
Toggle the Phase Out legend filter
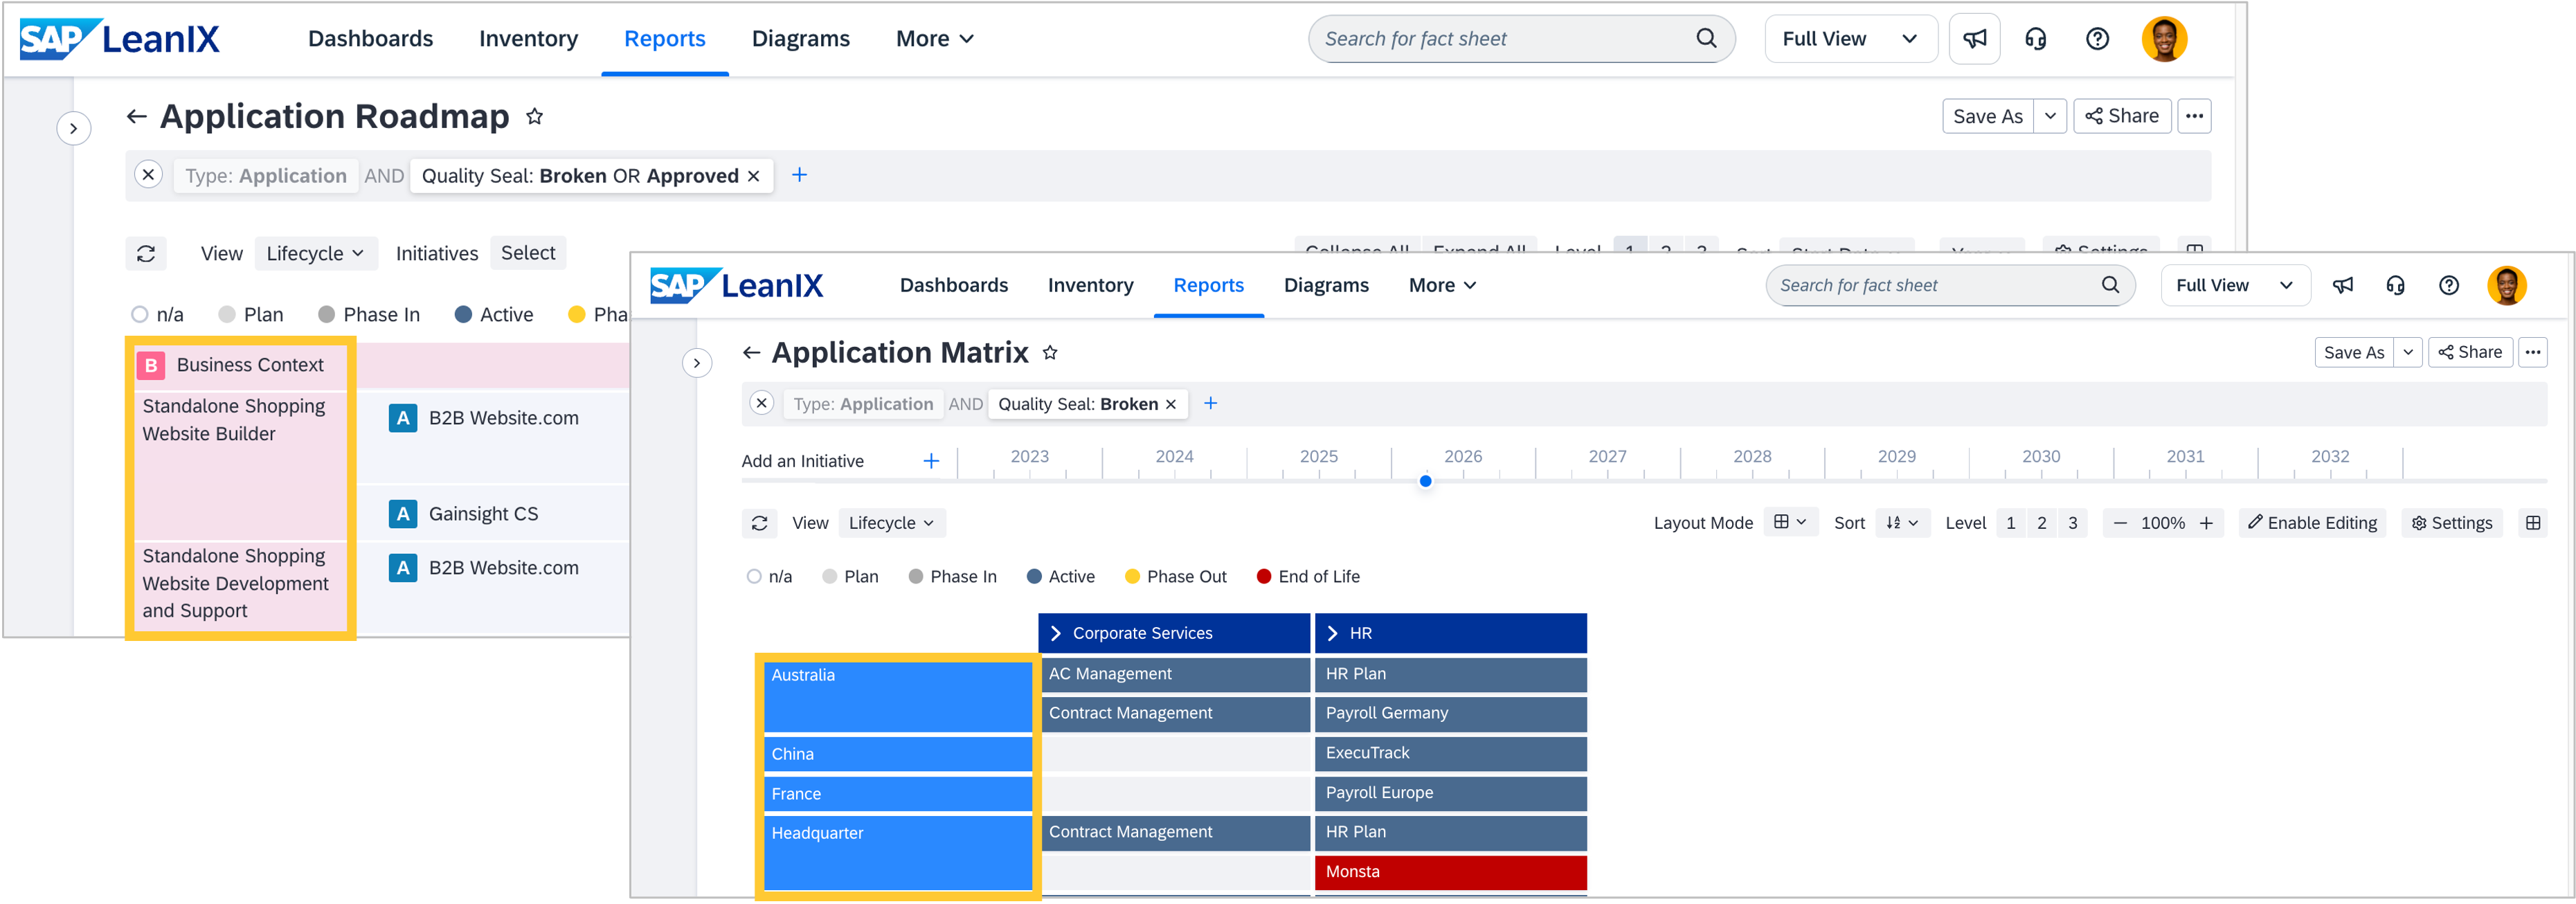point(1176,577)
